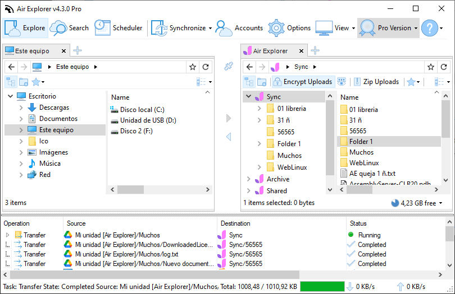The image size is (455, 294).
Task: Click left file list horizontal scrollbar
Action: (x=130, y=190)
